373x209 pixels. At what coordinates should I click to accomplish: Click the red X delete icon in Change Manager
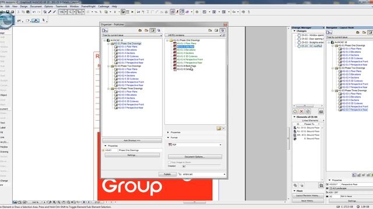[x=302, y=111]
